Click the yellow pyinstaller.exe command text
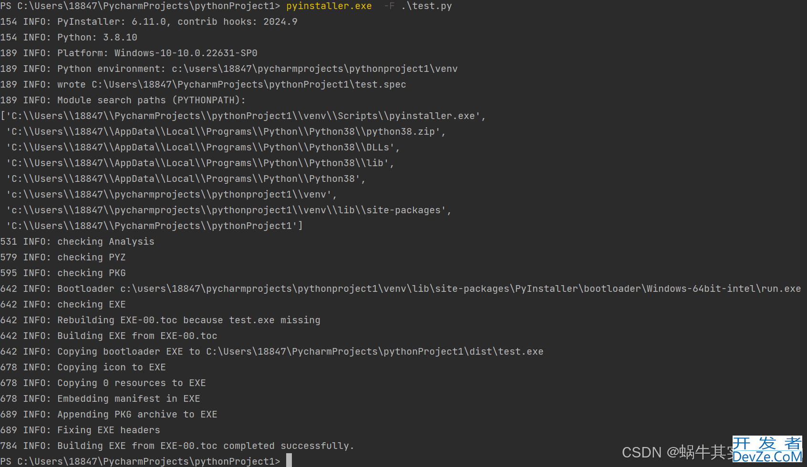 tap(329, 6)
